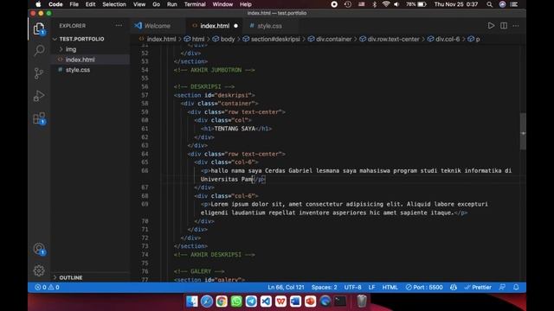Click the errors and warnings status indicator
The image size is (554, 311).
pos(47,288)
